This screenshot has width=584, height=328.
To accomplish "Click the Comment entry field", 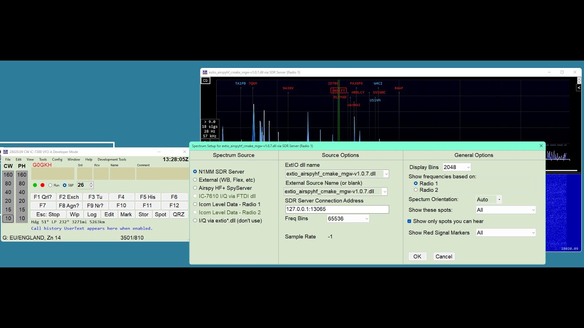I will coord(162,174).
